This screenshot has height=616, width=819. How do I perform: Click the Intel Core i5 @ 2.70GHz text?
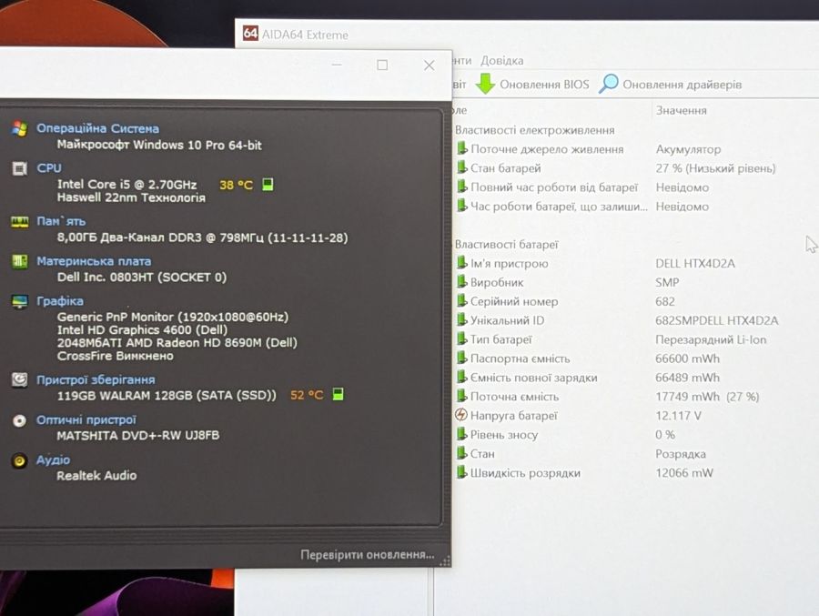pyautogui.click(x=126, y=184)
